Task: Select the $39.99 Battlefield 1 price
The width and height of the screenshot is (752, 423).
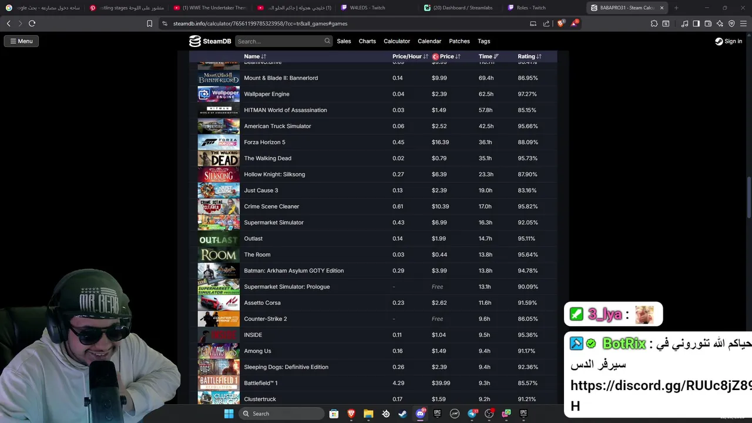Action: (x=441, y=383)
